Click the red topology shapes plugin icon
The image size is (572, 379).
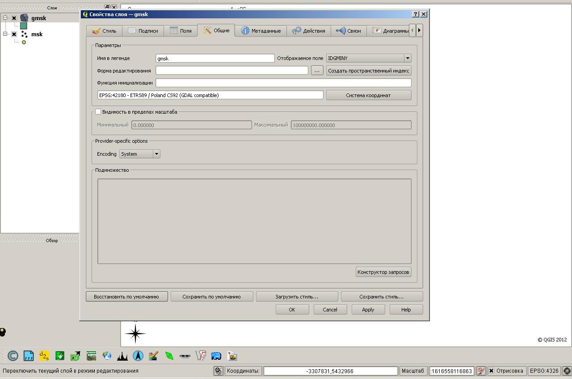[201, 356]
